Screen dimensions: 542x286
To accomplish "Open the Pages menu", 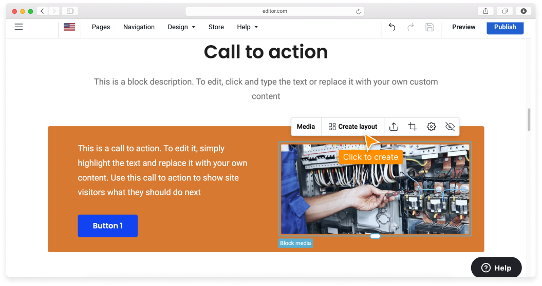I will pos(101,27).
